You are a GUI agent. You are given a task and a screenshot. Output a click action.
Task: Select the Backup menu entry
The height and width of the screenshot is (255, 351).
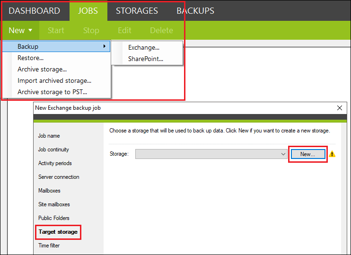[56, 46]
